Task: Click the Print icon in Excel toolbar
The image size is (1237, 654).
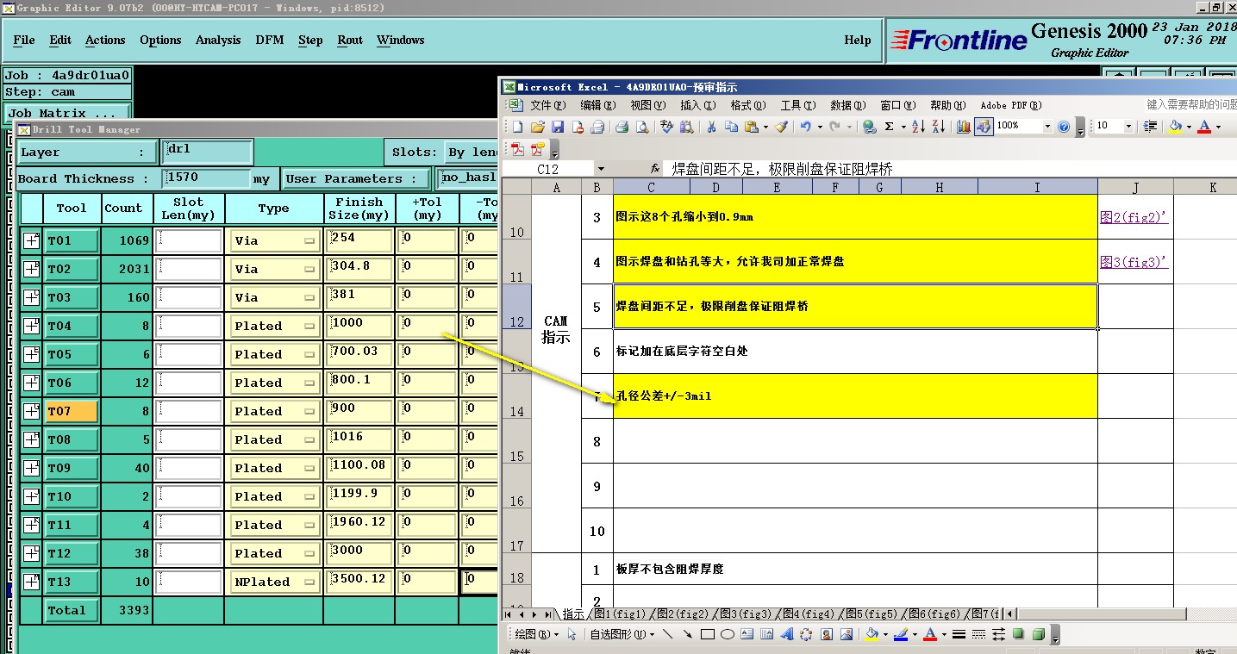Action: (x=622, y=126)
